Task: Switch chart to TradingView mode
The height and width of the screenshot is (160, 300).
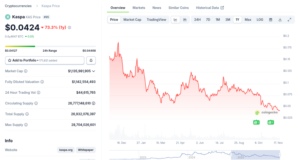Action: pos(156,20)
